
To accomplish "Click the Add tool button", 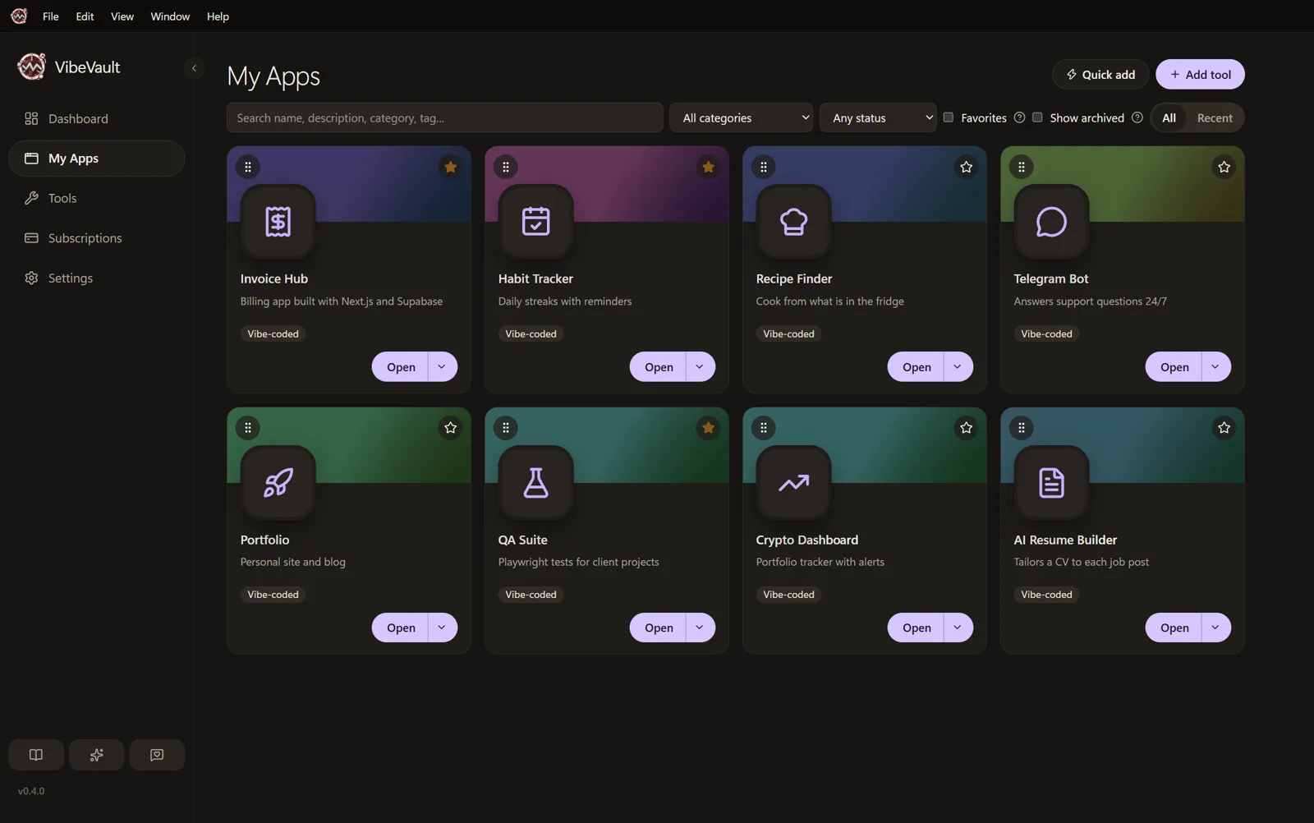I will [1200, 74].
